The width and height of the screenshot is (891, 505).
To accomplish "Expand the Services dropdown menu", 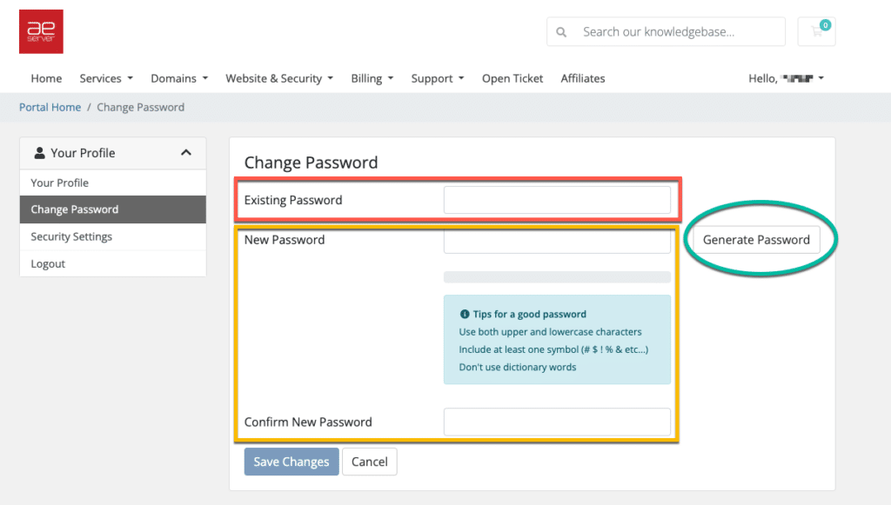I will pyautogui.click(x=106, y=78).
